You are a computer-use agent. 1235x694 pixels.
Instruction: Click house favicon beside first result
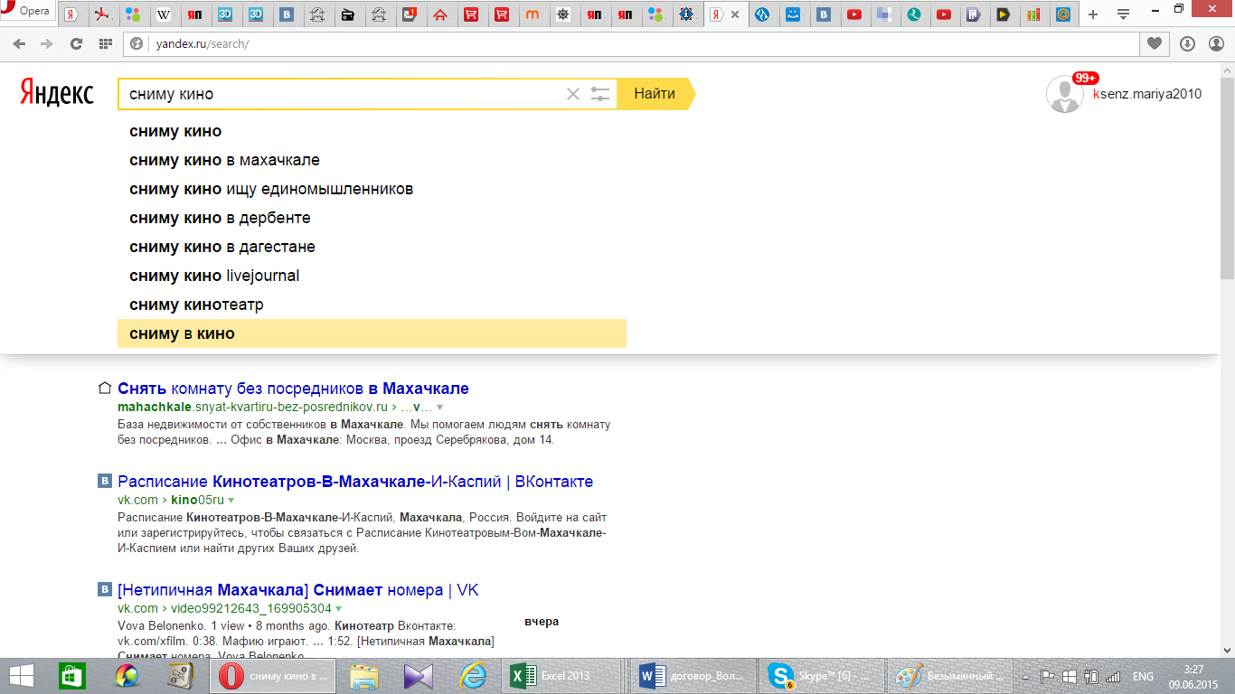point(104,389)
